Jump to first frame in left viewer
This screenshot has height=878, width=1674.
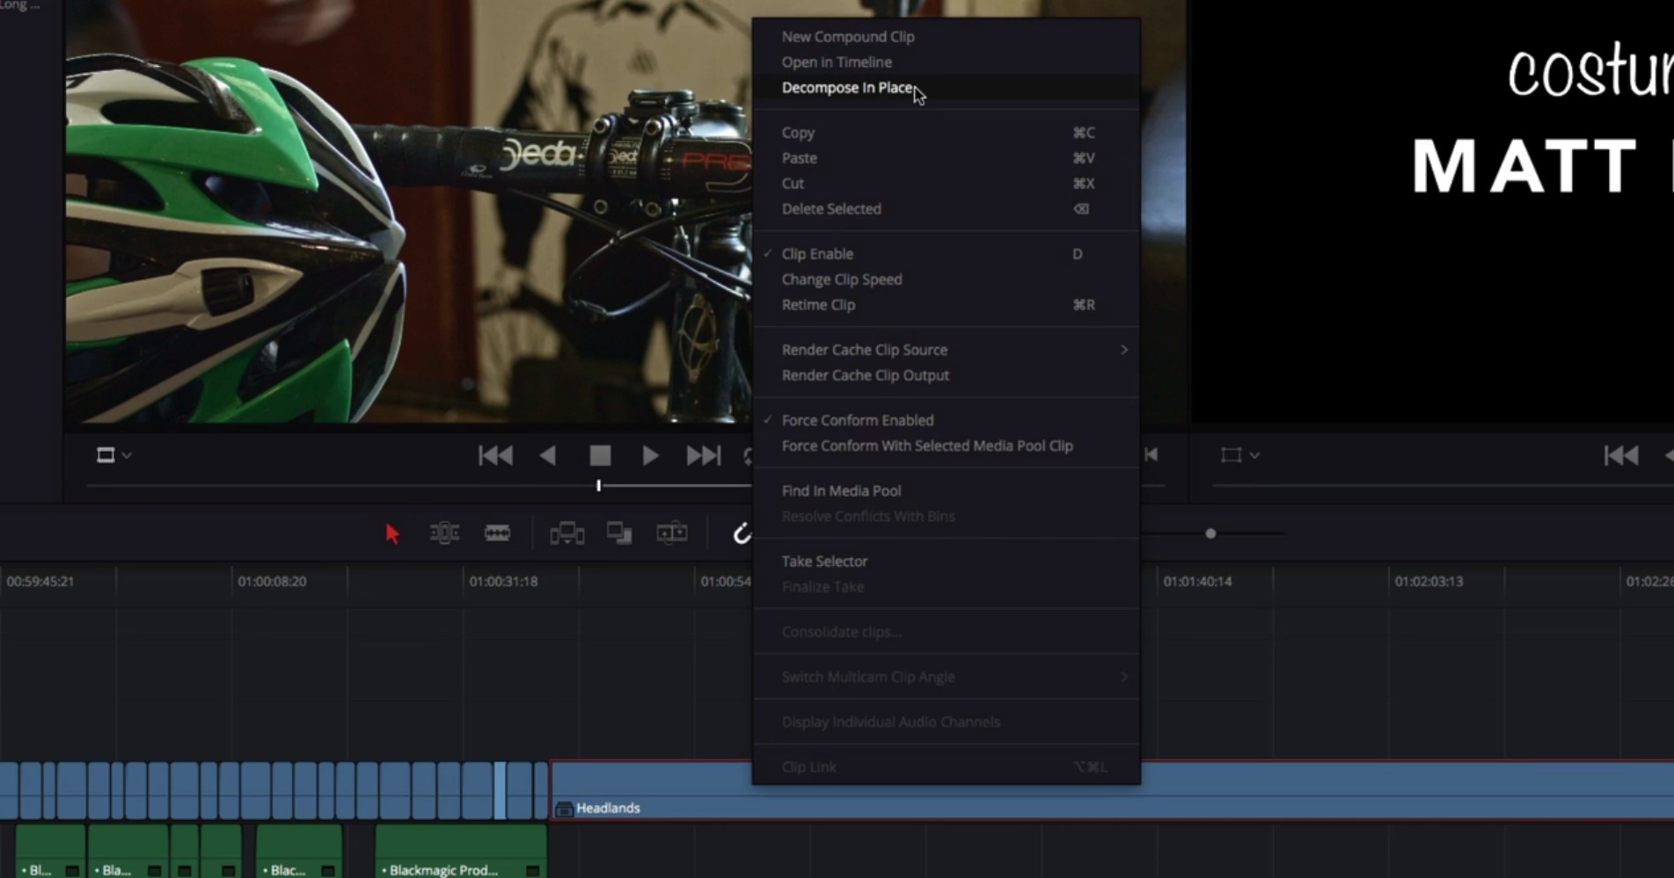(495, 455)
